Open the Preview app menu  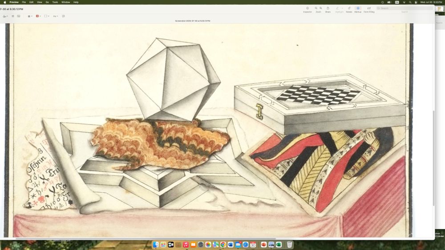click(14, 2)
